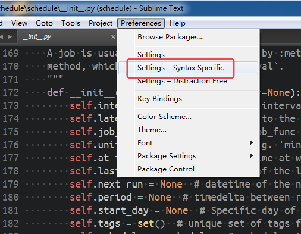301x234 pixels.
Task: Open the Project menu
Action: pyautogui.click(x=101, y=23)
